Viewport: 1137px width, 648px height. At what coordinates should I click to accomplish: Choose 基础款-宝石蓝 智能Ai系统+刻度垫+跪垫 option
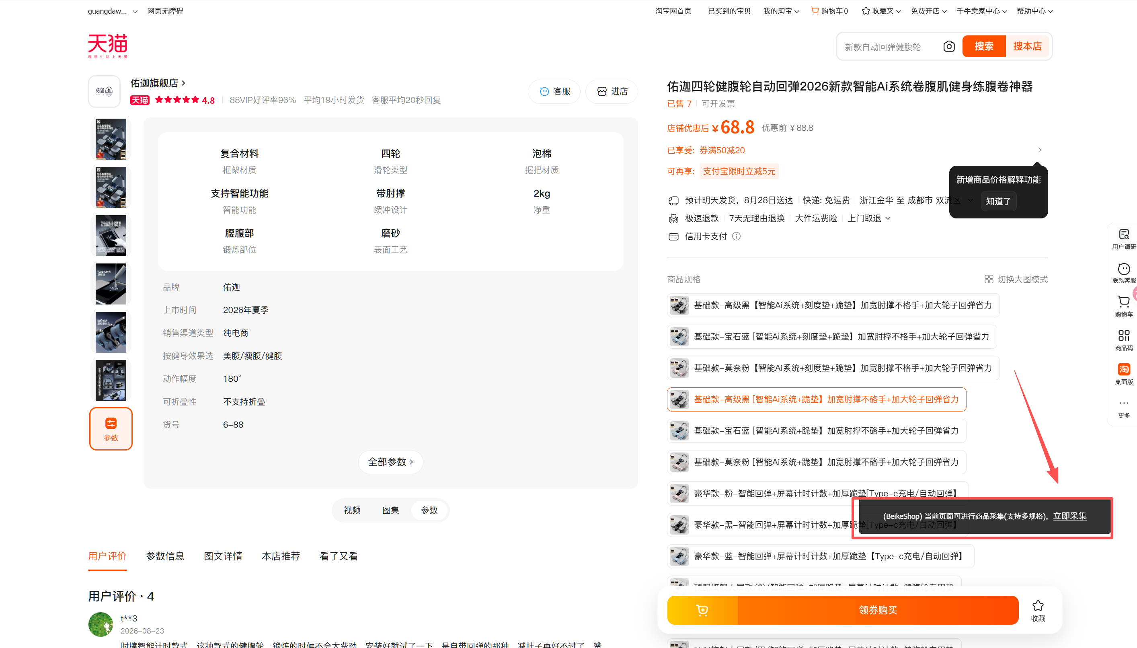832,336
